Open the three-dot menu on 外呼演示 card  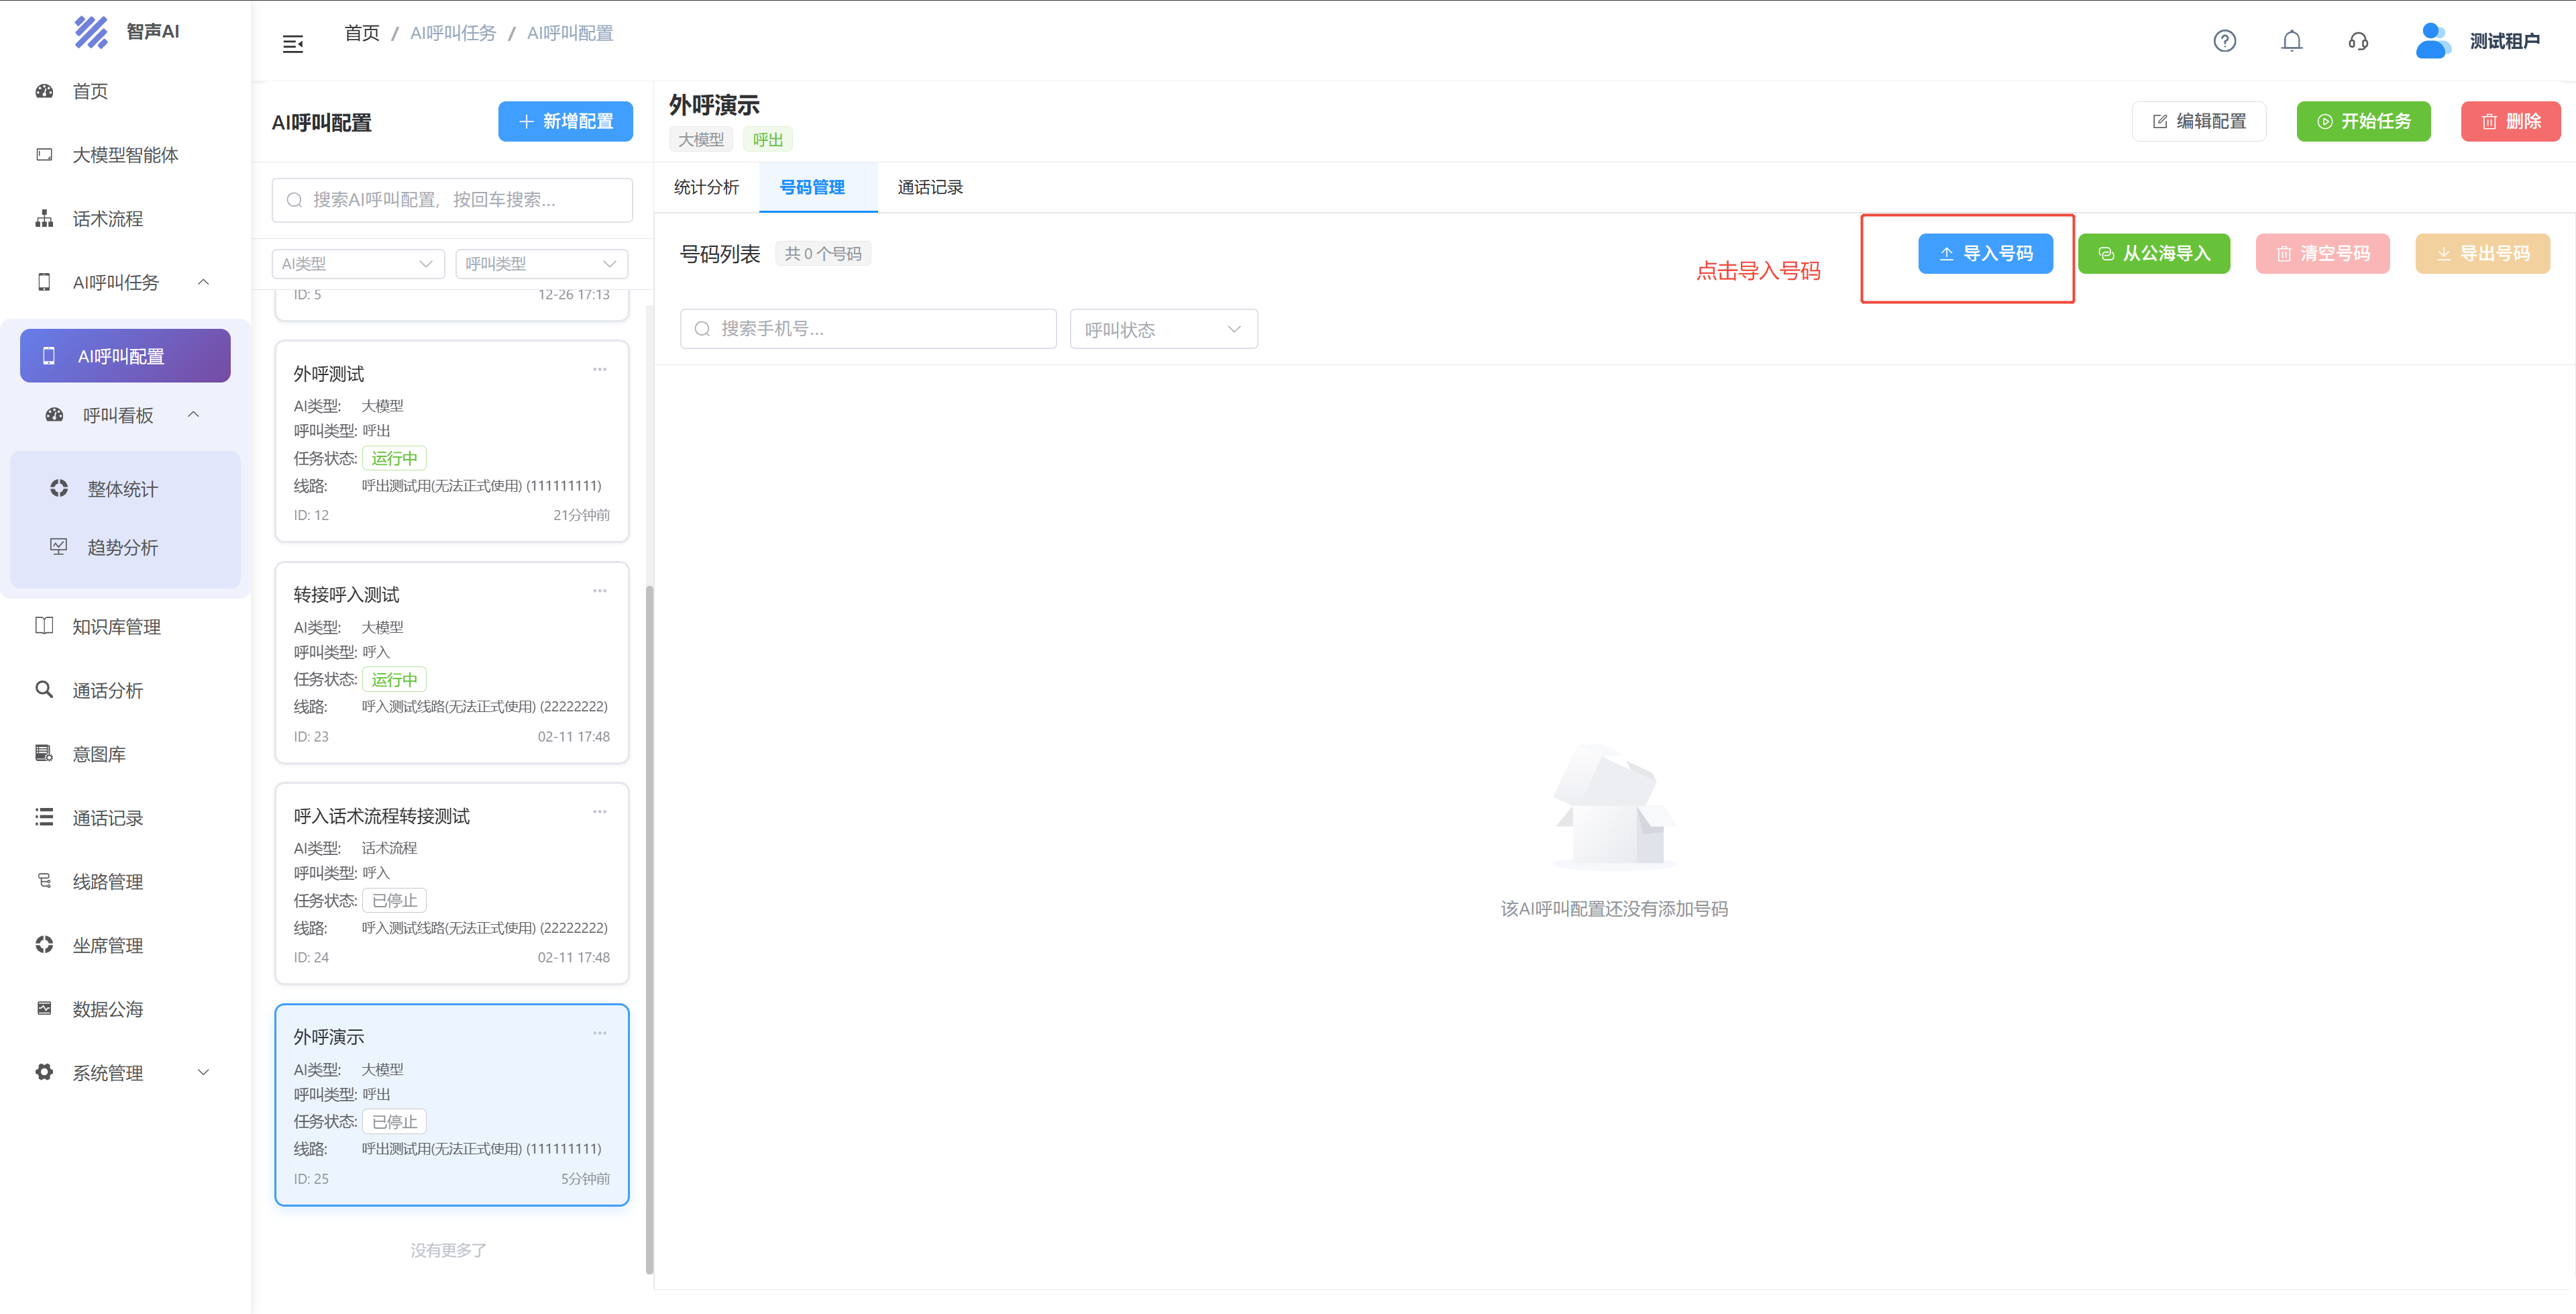(x=599, y=1033)
